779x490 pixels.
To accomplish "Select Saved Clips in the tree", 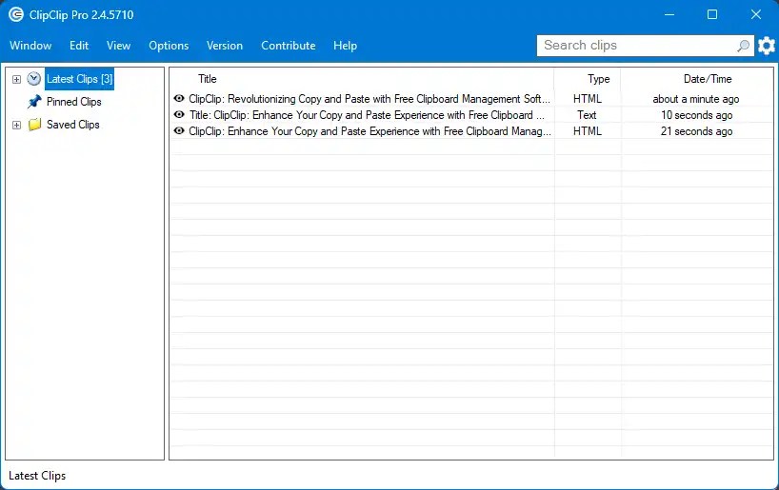I will [73, 125].
